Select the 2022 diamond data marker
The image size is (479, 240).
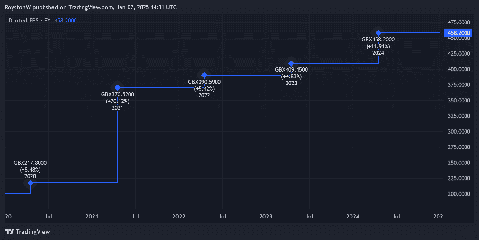click(204, 75)
